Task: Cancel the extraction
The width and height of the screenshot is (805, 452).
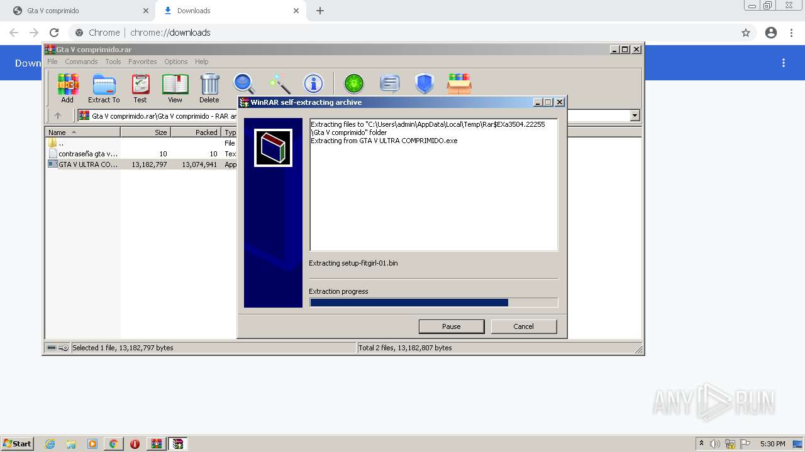Action: [x=523, y=326]
